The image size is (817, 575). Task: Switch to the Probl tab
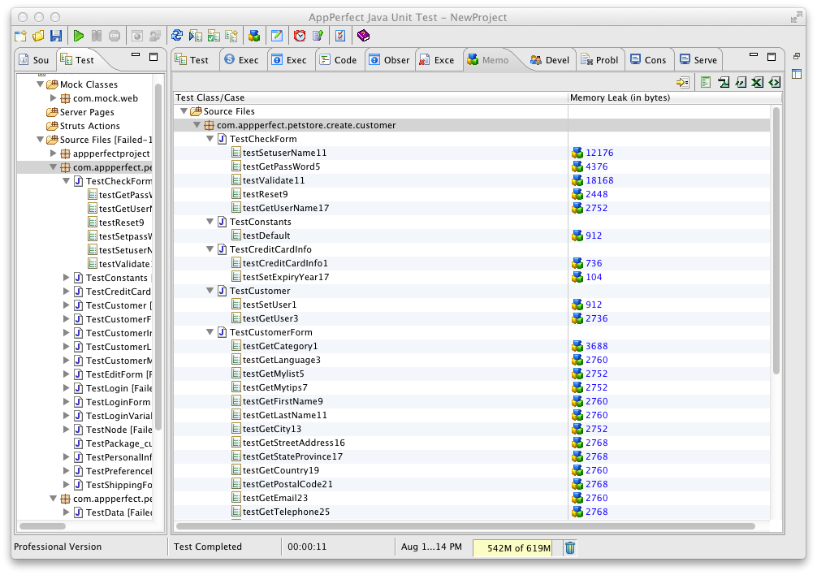(599, 60)
